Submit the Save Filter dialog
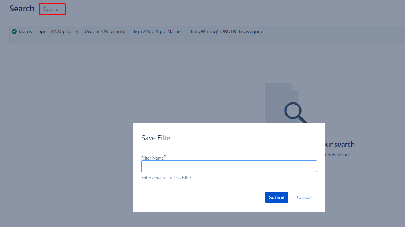The height and width of the screenshot is (227, 405). 277,197
